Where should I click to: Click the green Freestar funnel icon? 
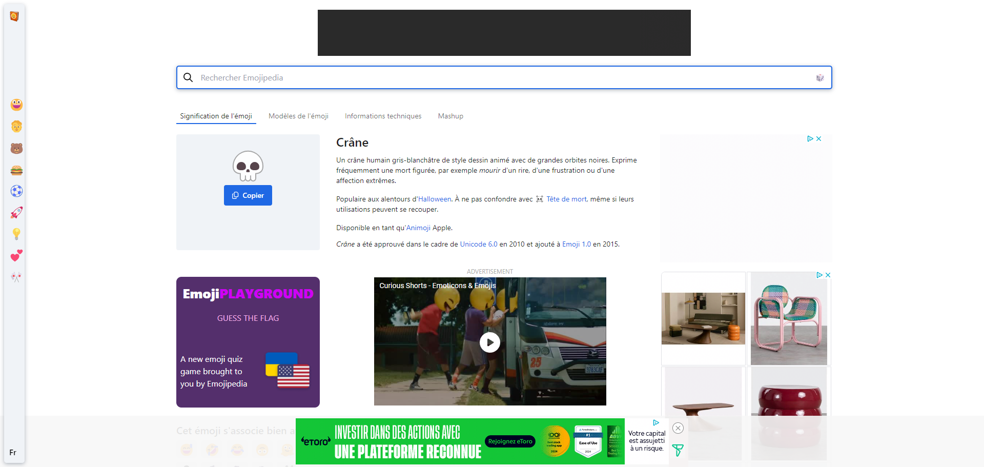point(678,450)
